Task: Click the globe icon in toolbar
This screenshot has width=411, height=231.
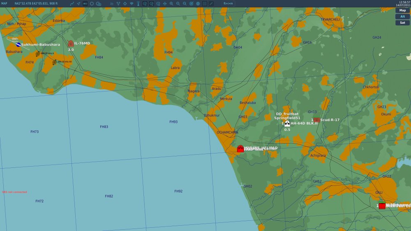Action: [x=198, y=3]
